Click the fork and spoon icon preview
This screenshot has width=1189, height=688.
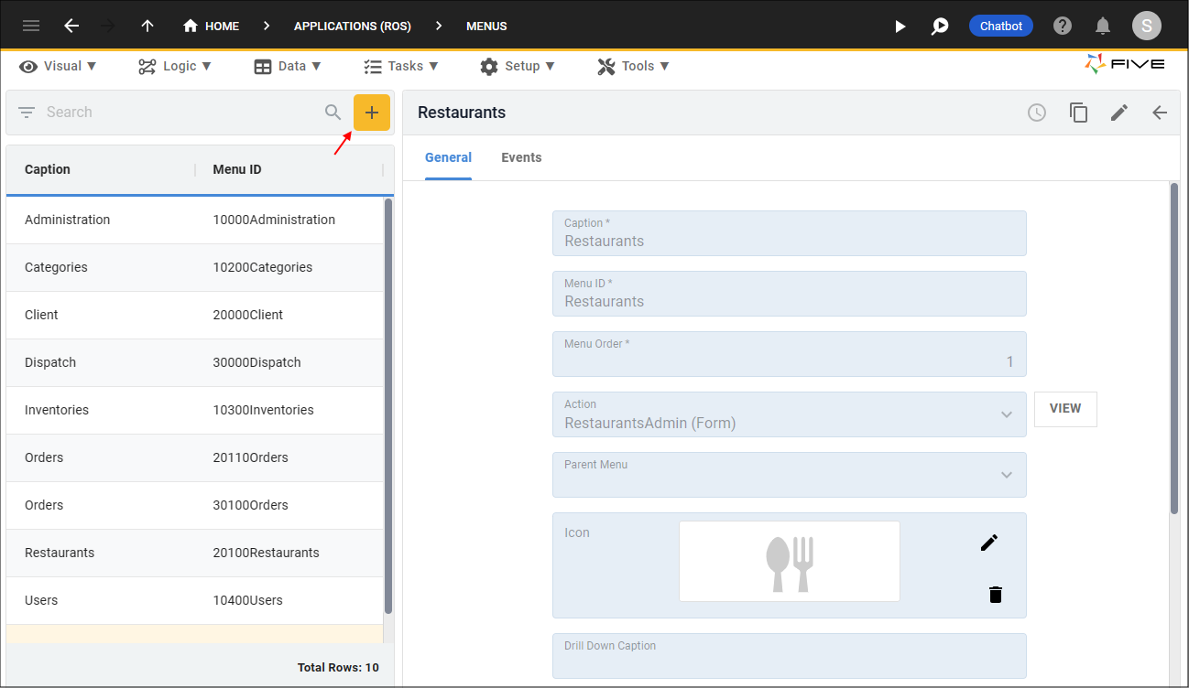pos(790,562)
